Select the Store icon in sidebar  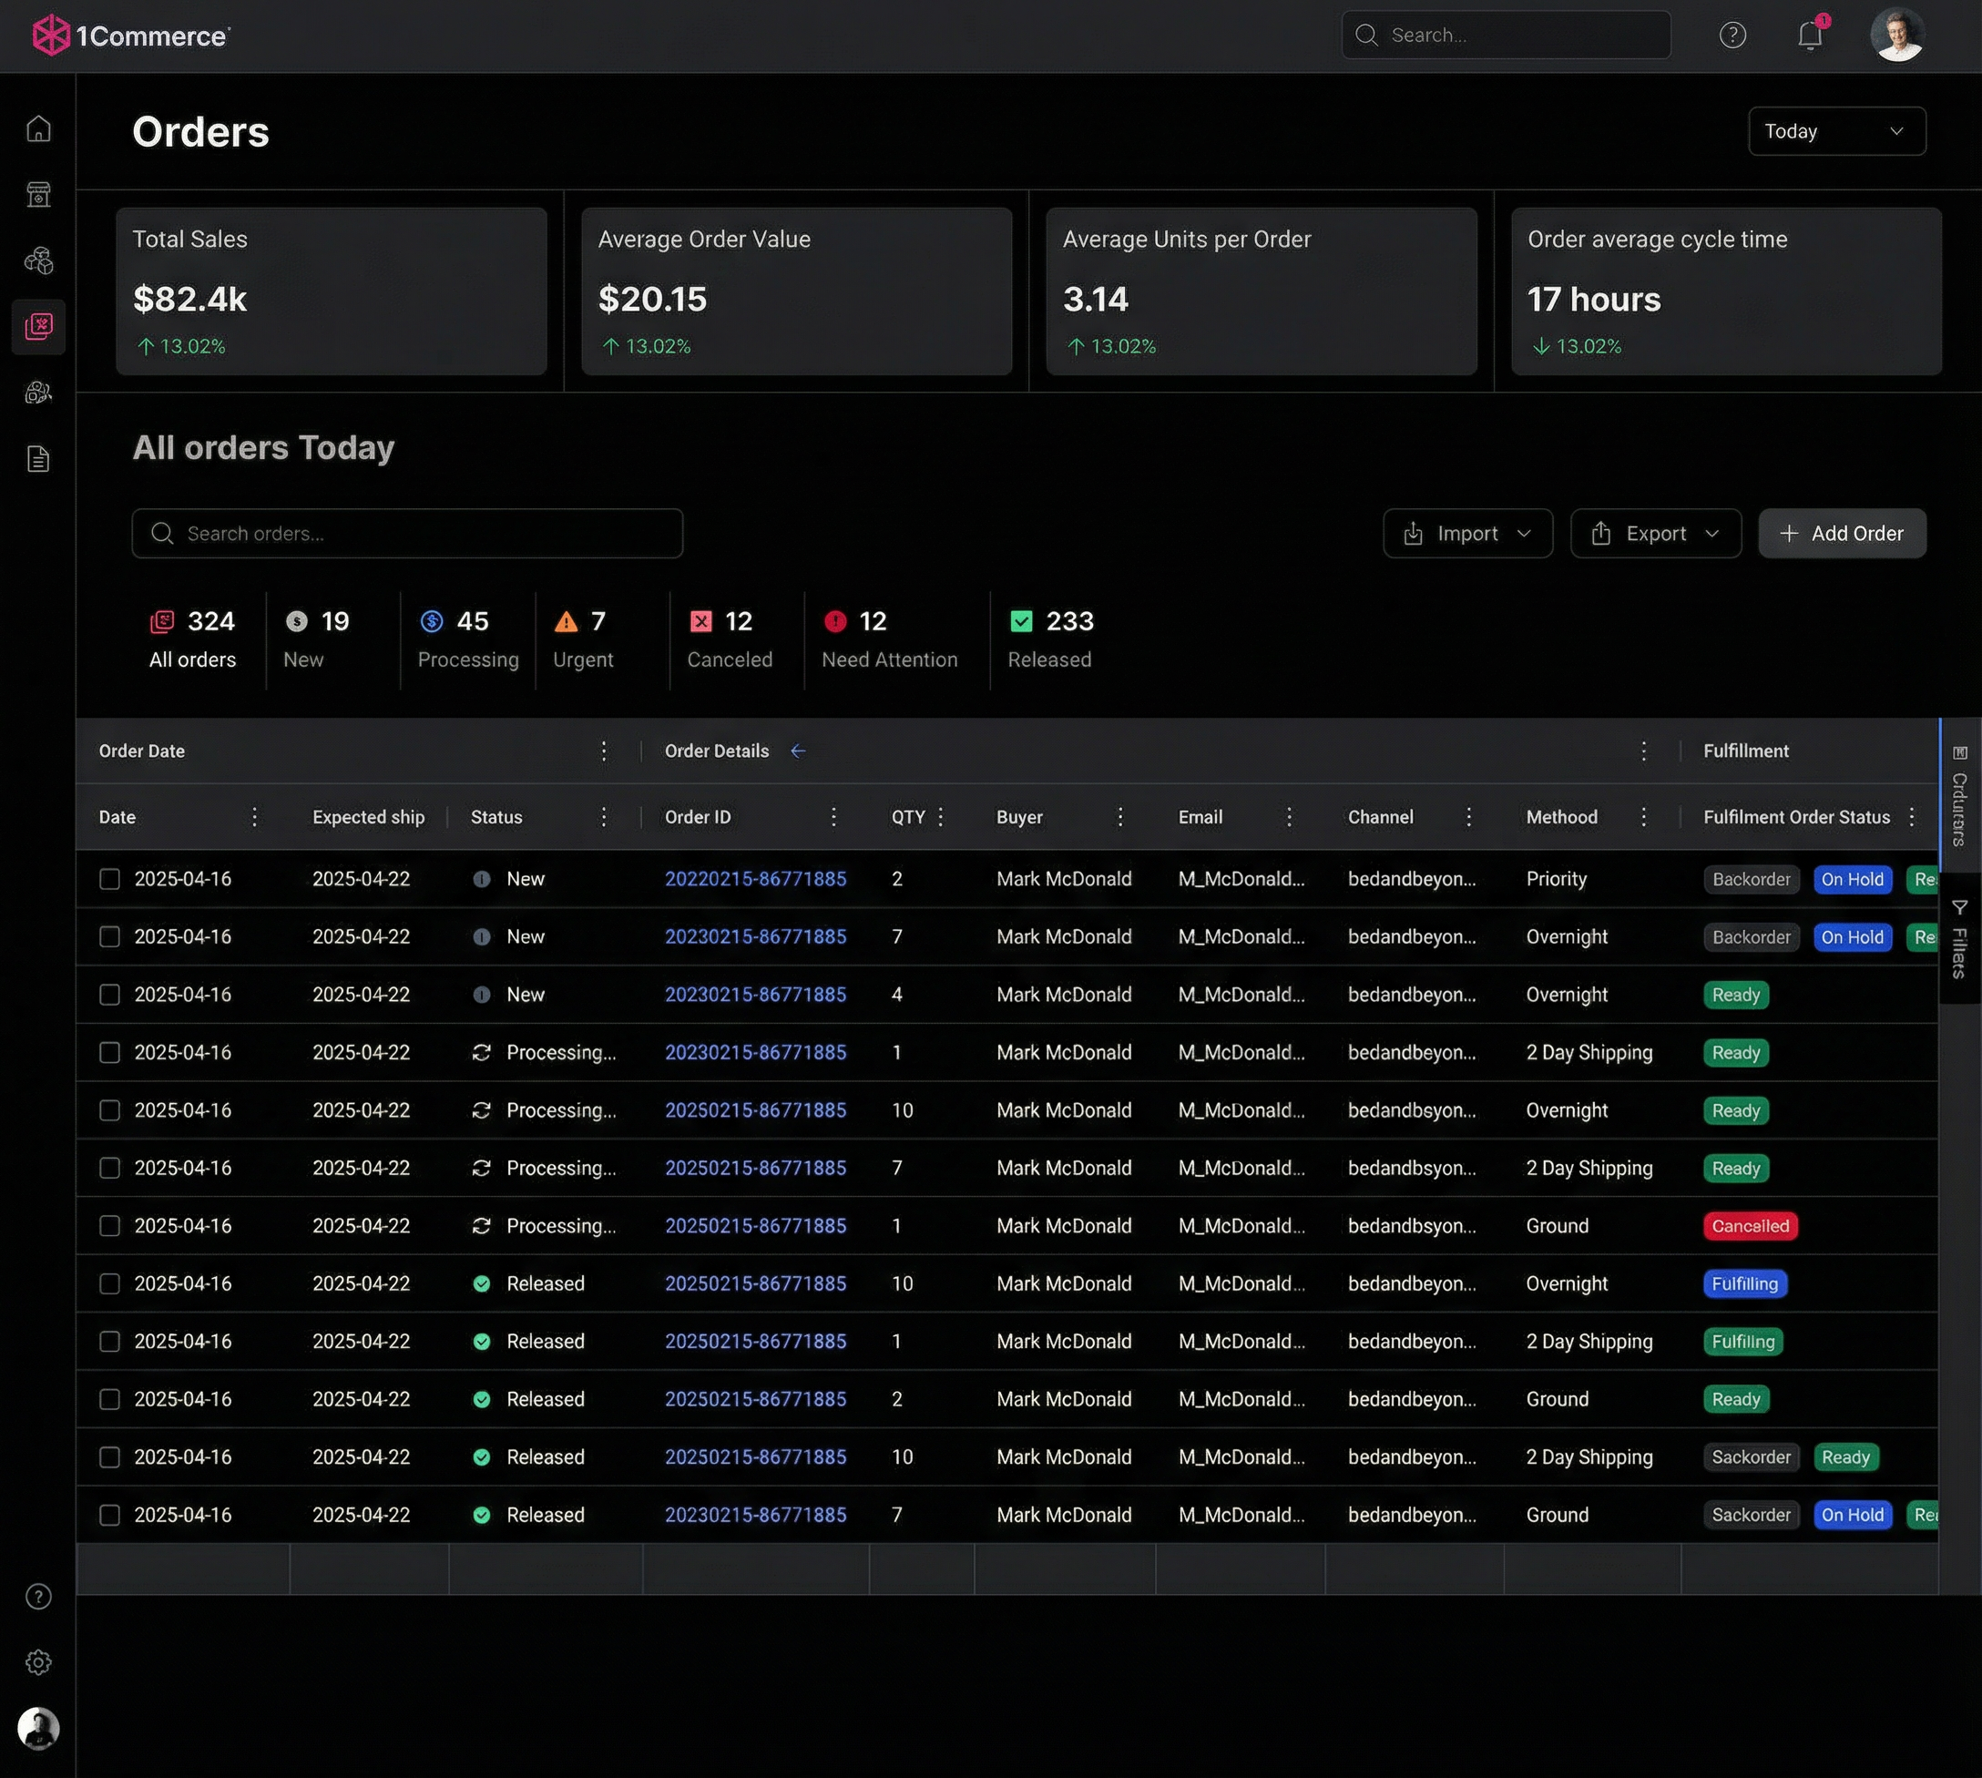point(39,194)
